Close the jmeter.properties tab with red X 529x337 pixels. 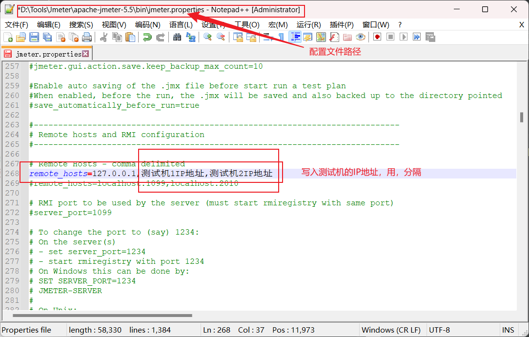click(x=86, y=54)
